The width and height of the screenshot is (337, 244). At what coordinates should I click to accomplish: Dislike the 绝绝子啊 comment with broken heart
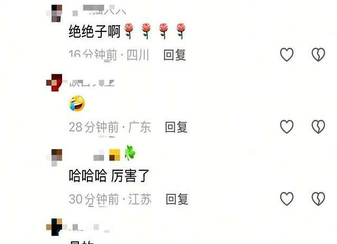pos(318,55)
